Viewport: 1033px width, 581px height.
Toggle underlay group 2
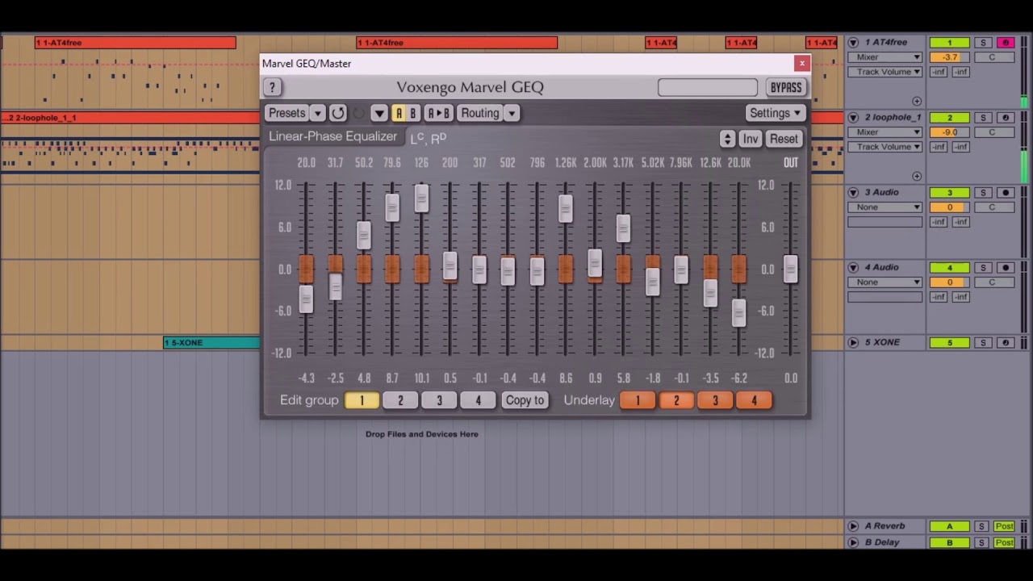676,400
